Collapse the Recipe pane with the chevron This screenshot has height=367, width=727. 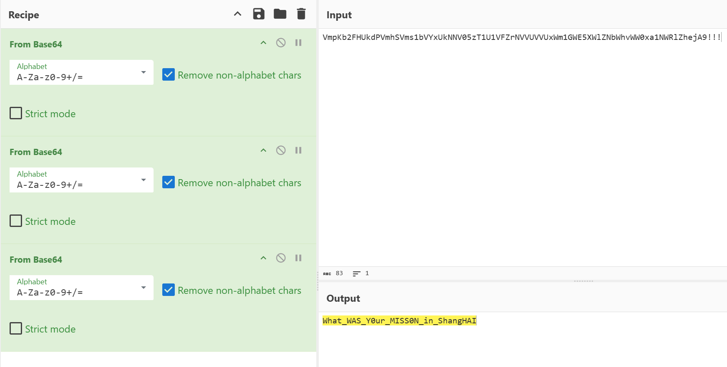tap(238, 14)
